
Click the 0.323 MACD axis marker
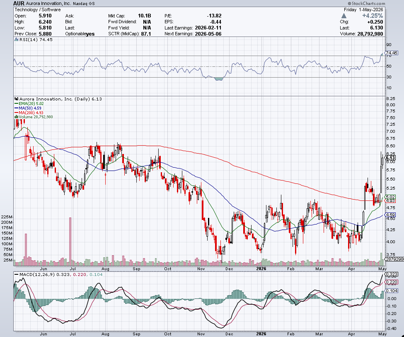tap(392, 274)
